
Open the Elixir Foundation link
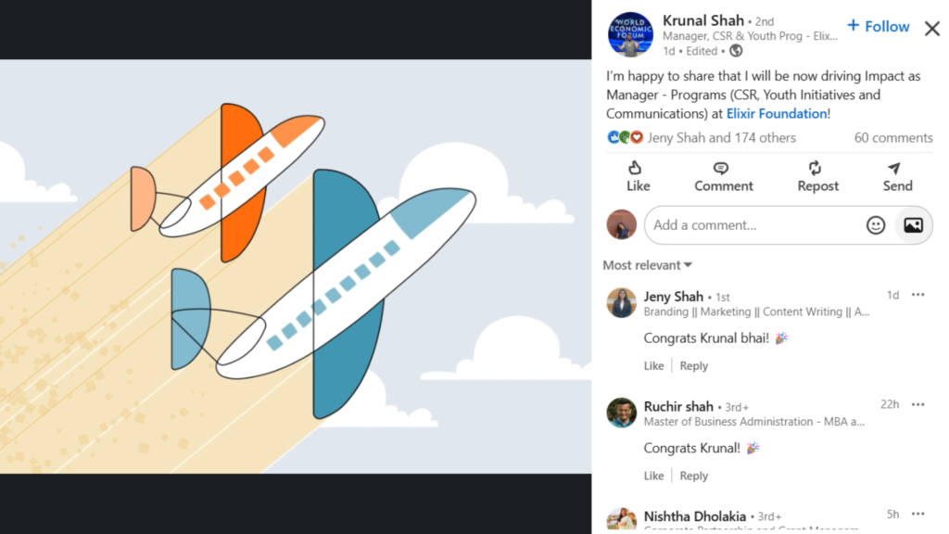(777, 113)
